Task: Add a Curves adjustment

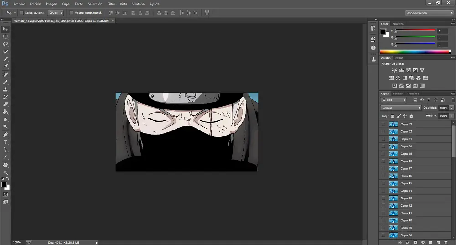Action: 408,70
